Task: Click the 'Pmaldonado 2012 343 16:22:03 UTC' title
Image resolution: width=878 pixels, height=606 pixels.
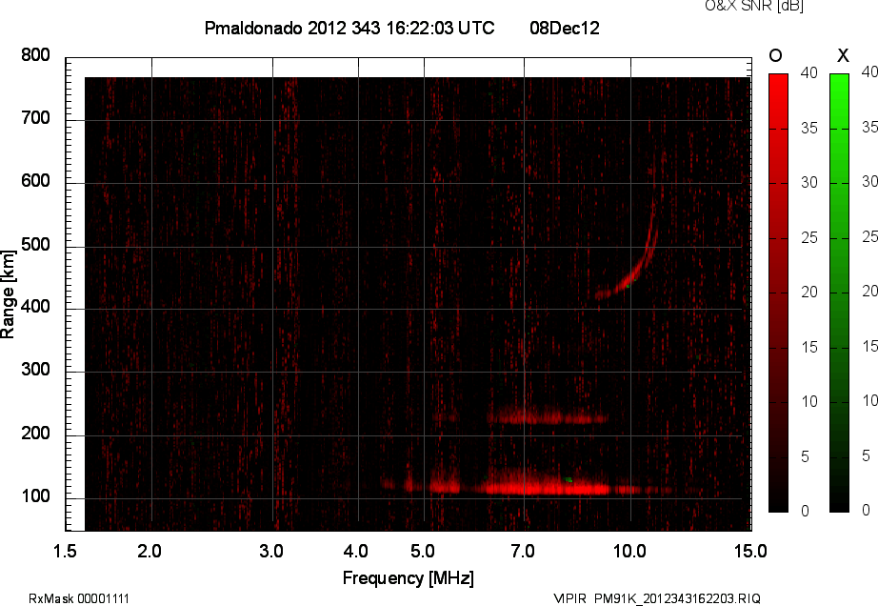Action: pyautogui.click(x=349, y=28)
